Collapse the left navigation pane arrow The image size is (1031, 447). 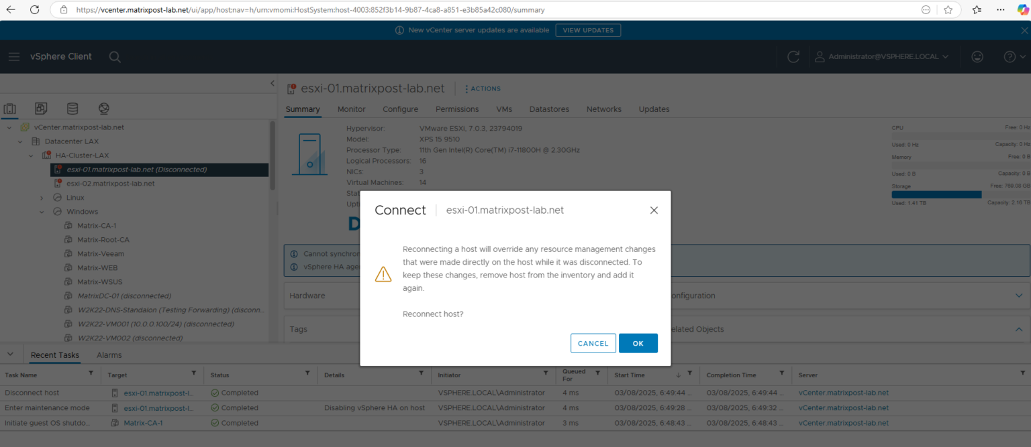click(272, 83)
